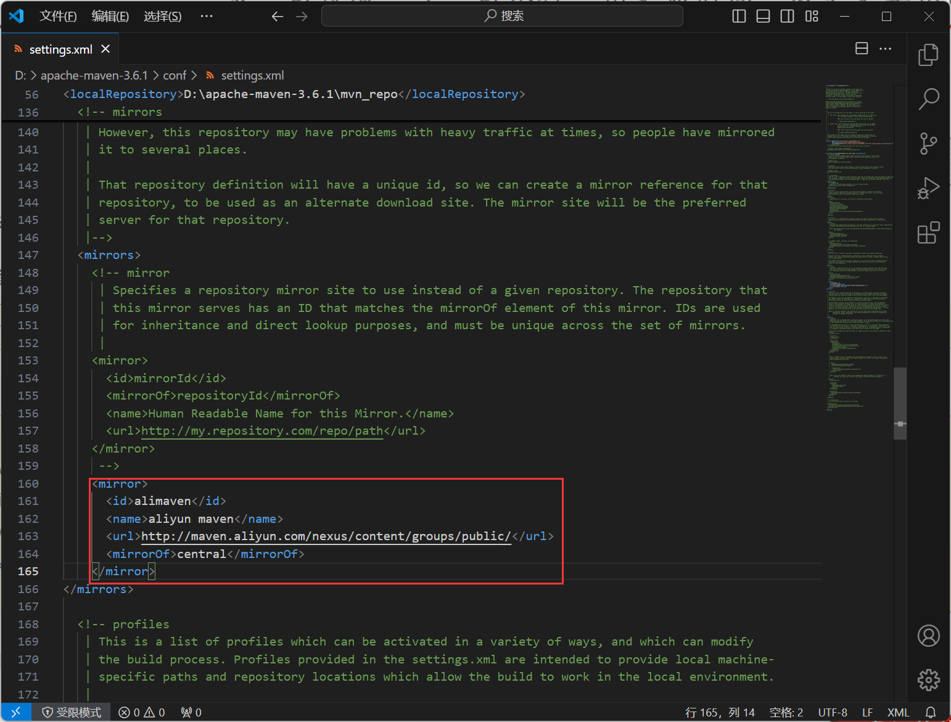Click the closing </mirrors> tag
This screenshot has width=951, height=722.
point(99,589)
